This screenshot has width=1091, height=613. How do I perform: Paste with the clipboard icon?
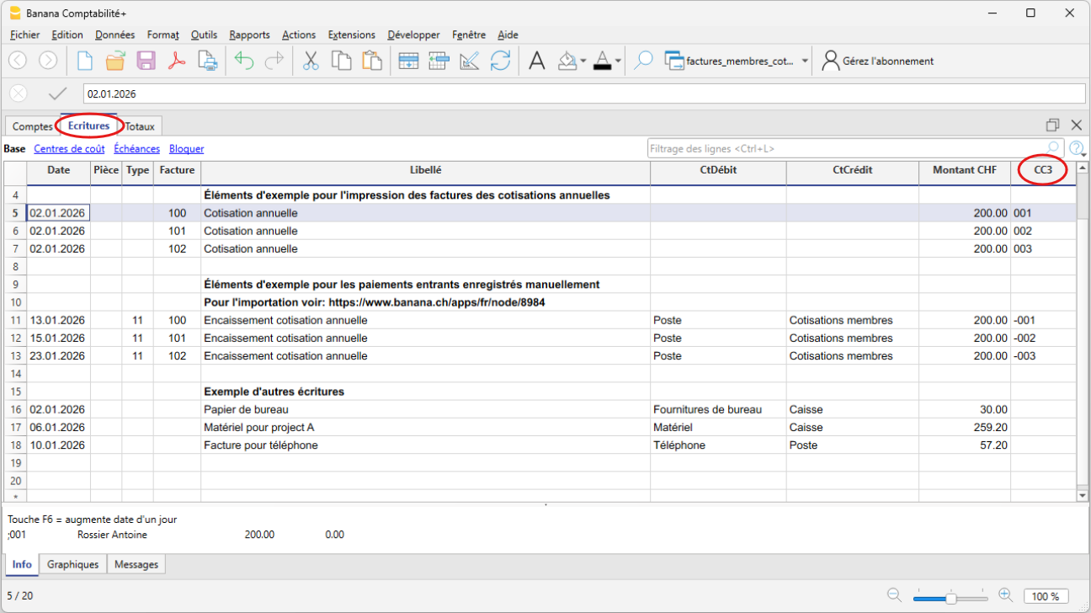(x=371, y=61)
